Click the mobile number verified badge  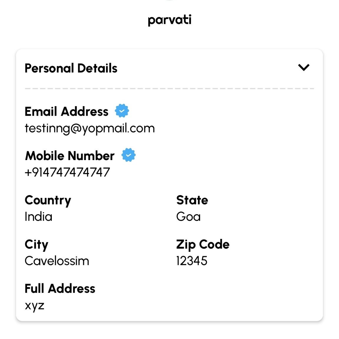point(129,155)
